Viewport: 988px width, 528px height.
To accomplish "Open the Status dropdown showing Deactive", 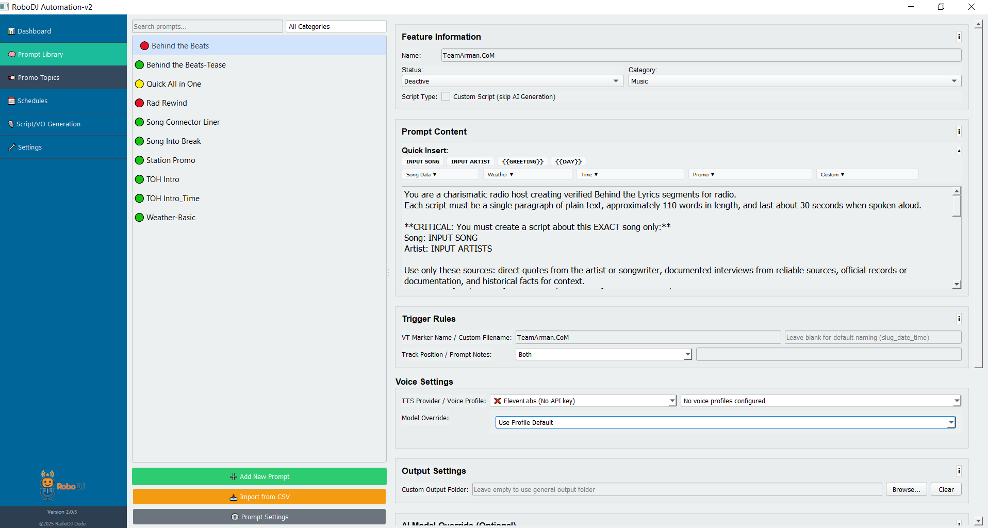I will pyautogui.click(x=512, y=81).
